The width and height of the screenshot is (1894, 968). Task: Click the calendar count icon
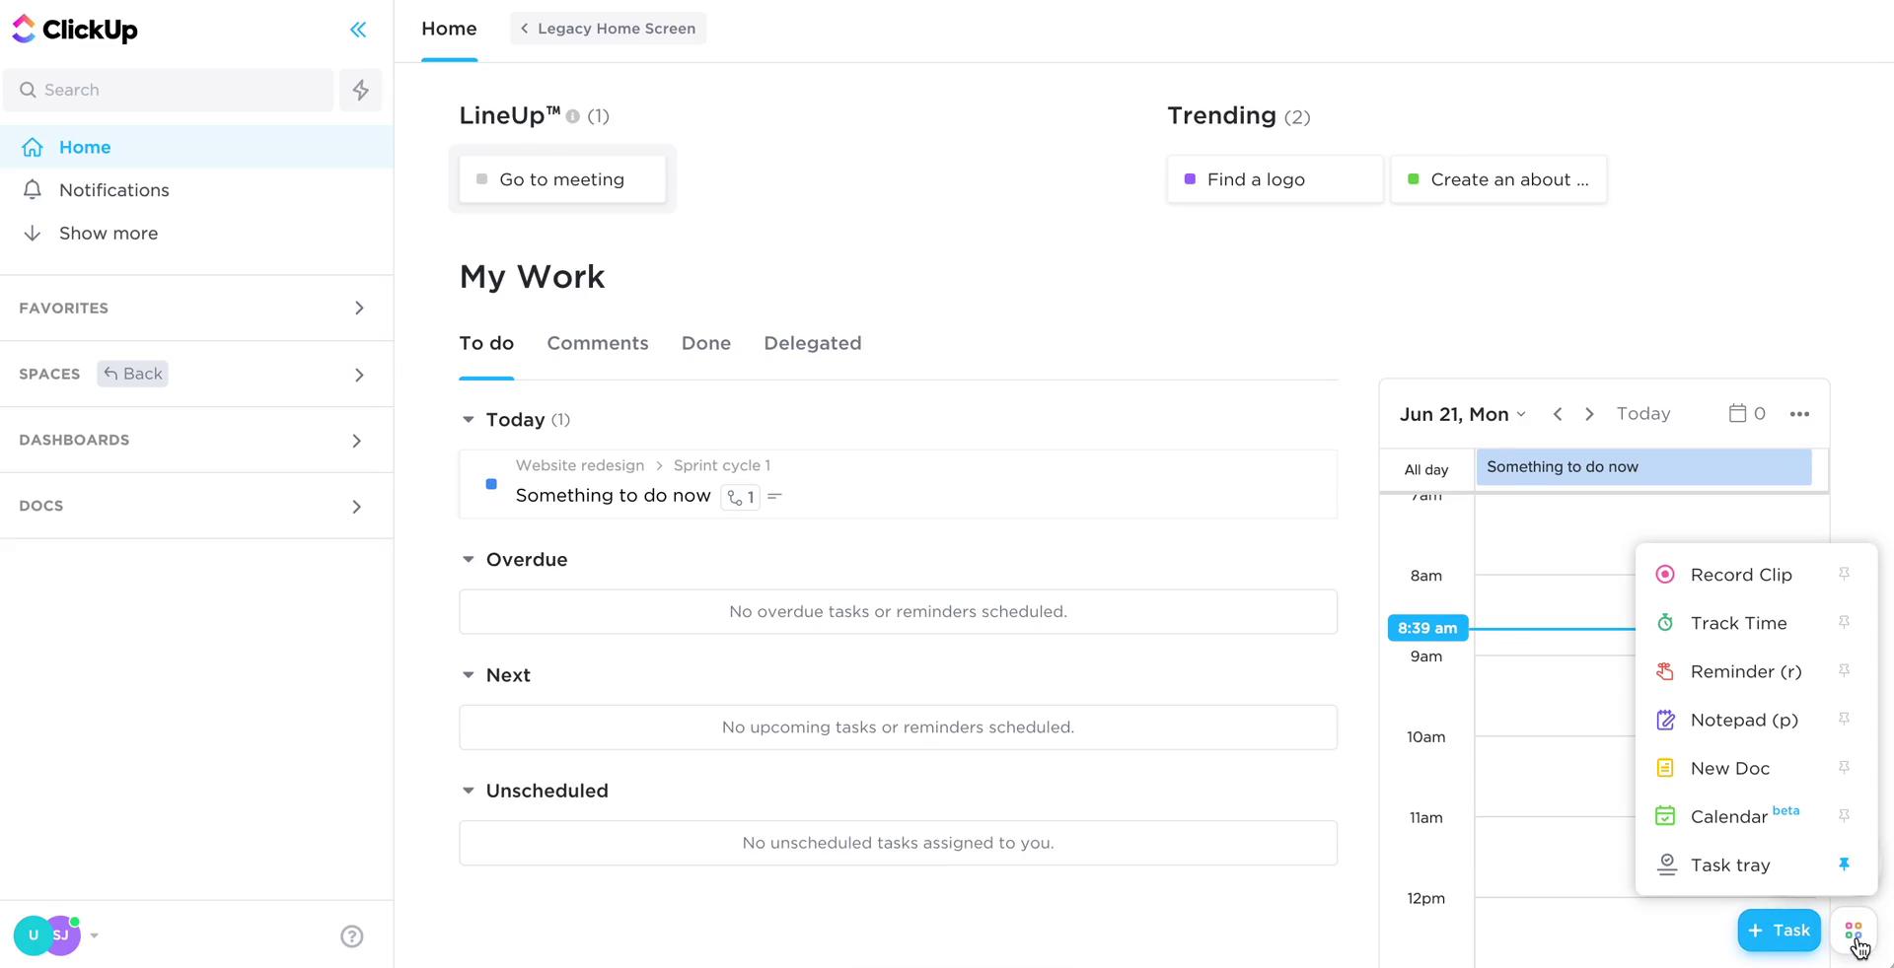(x=1747, y=414)
